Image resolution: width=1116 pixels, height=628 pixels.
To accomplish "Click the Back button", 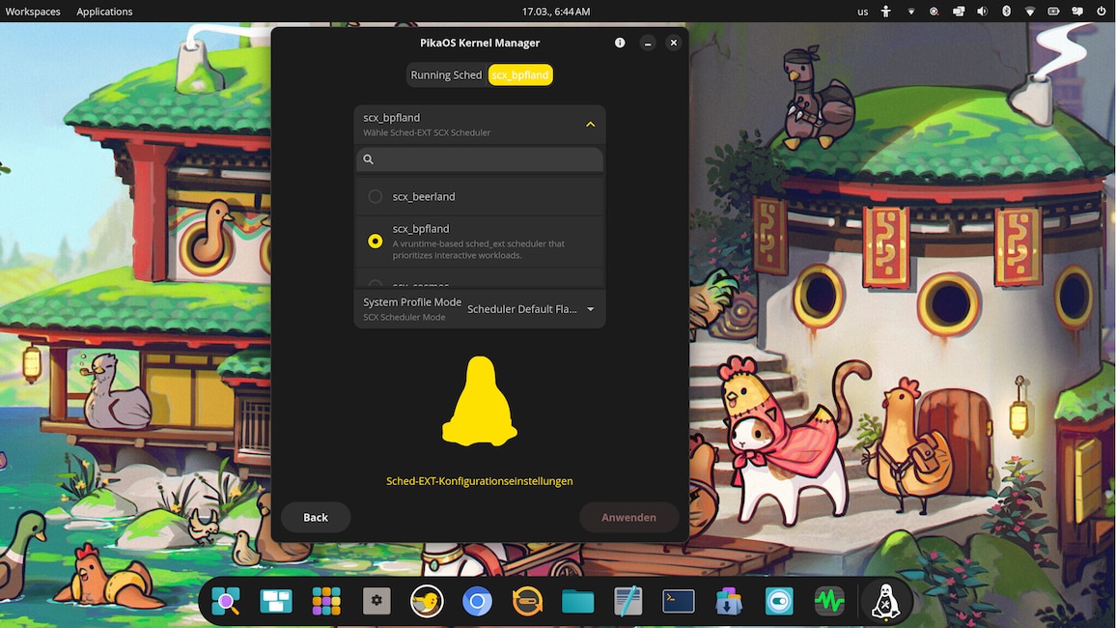I will 316,517.
